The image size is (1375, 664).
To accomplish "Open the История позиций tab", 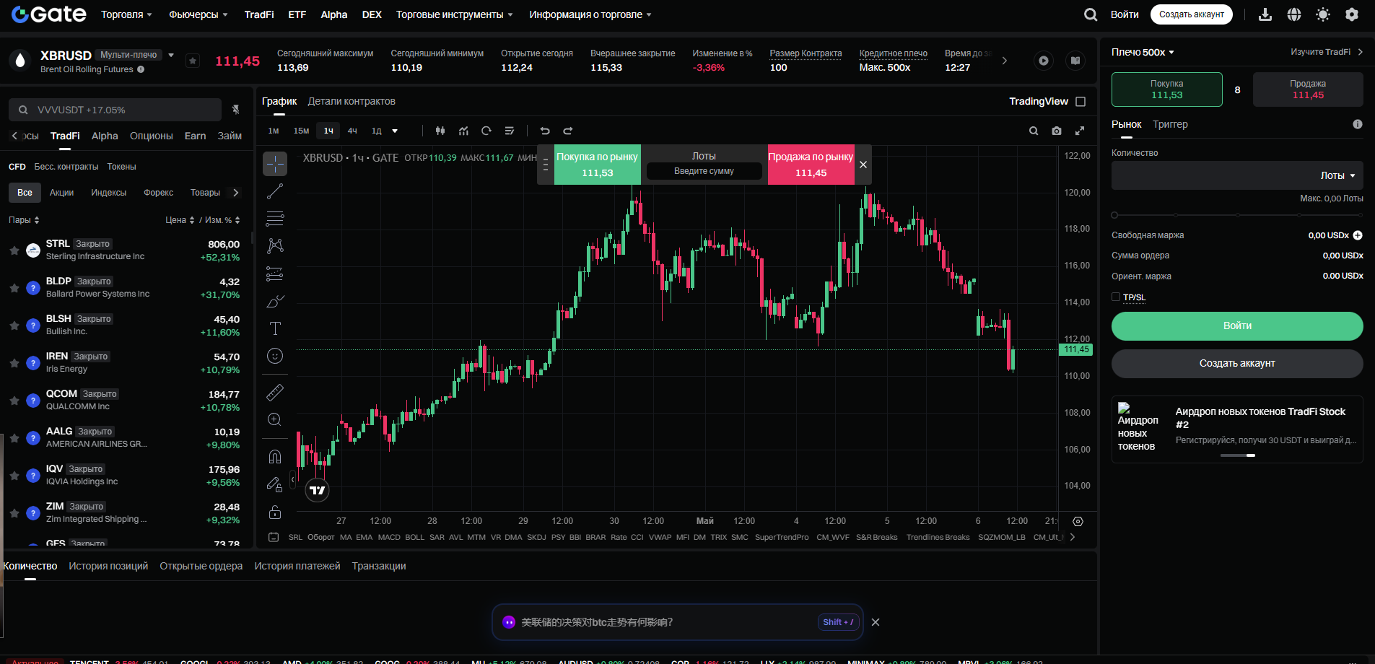I will (x=108, y=566).
